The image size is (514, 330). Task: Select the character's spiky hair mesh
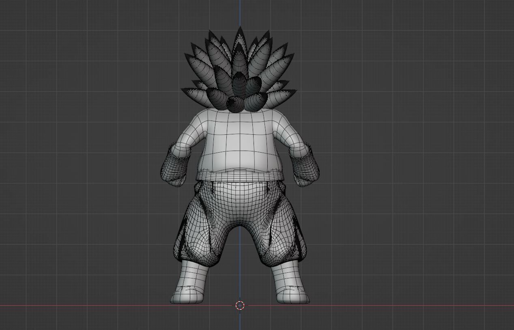(x=239, y=69)
